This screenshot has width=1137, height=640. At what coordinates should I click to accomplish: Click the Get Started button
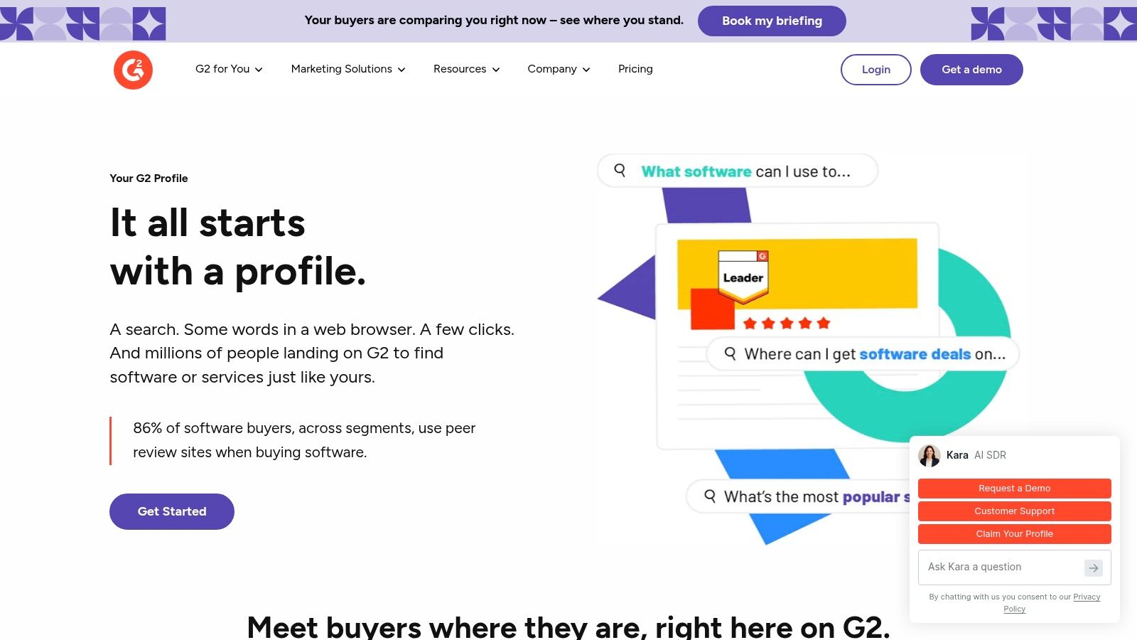tap(172, 511)
